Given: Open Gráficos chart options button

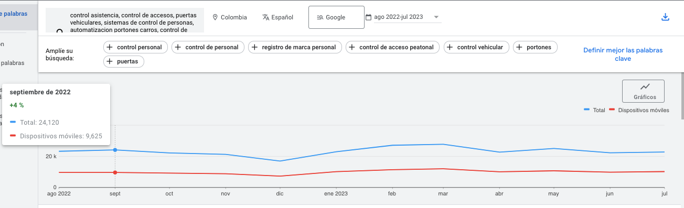Looking at the screenshot, I should tap(643, 91).
